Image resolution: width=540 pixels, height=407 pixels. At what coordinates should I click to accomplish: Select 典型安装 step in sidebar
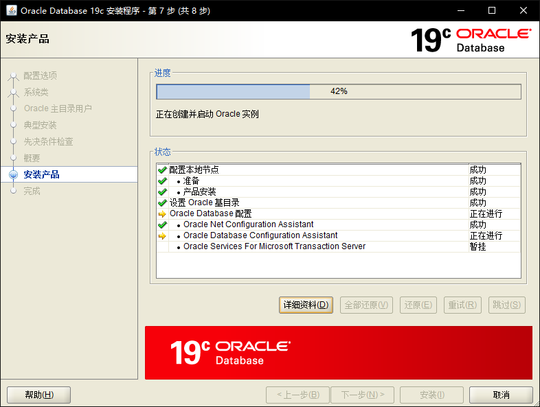[40, 125]
